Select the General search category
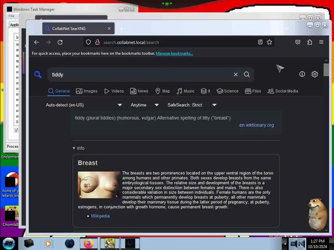Image resolution: width=334 pixels, height=250 pixels. point(59,91)
